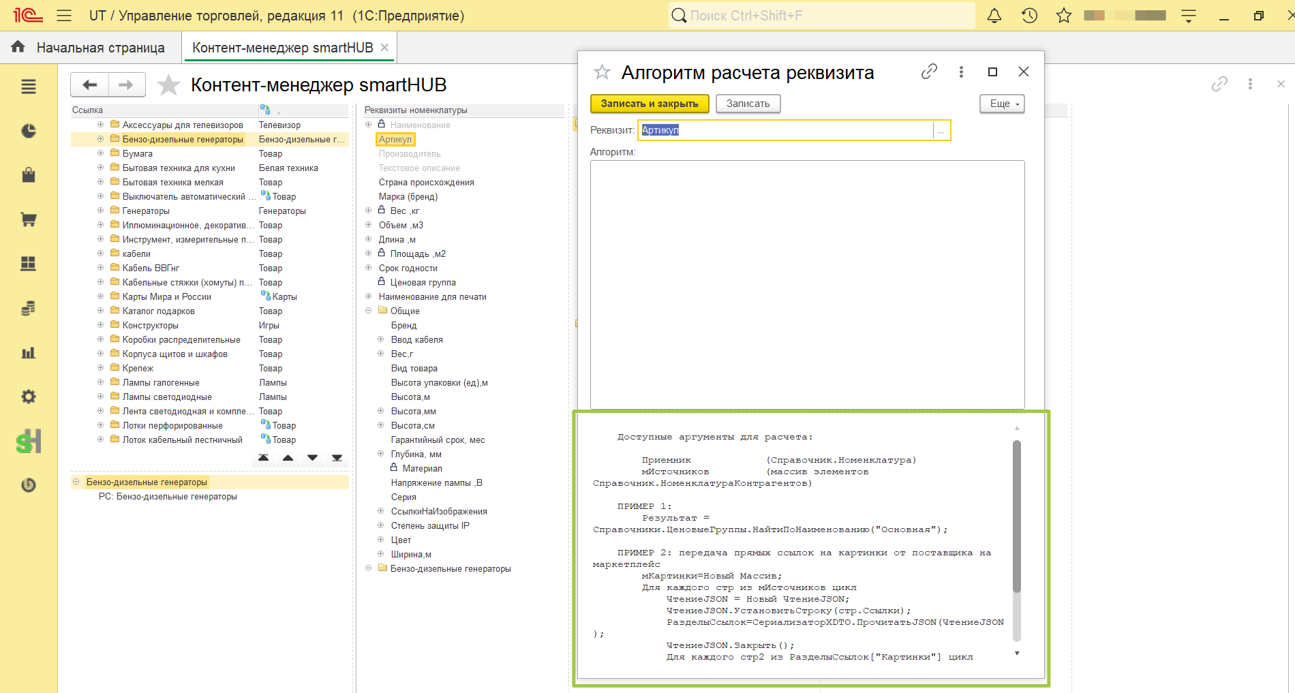Open the notifications bell icon
Viewport: 1295px width, 693px height.
[x=994, y=16]
